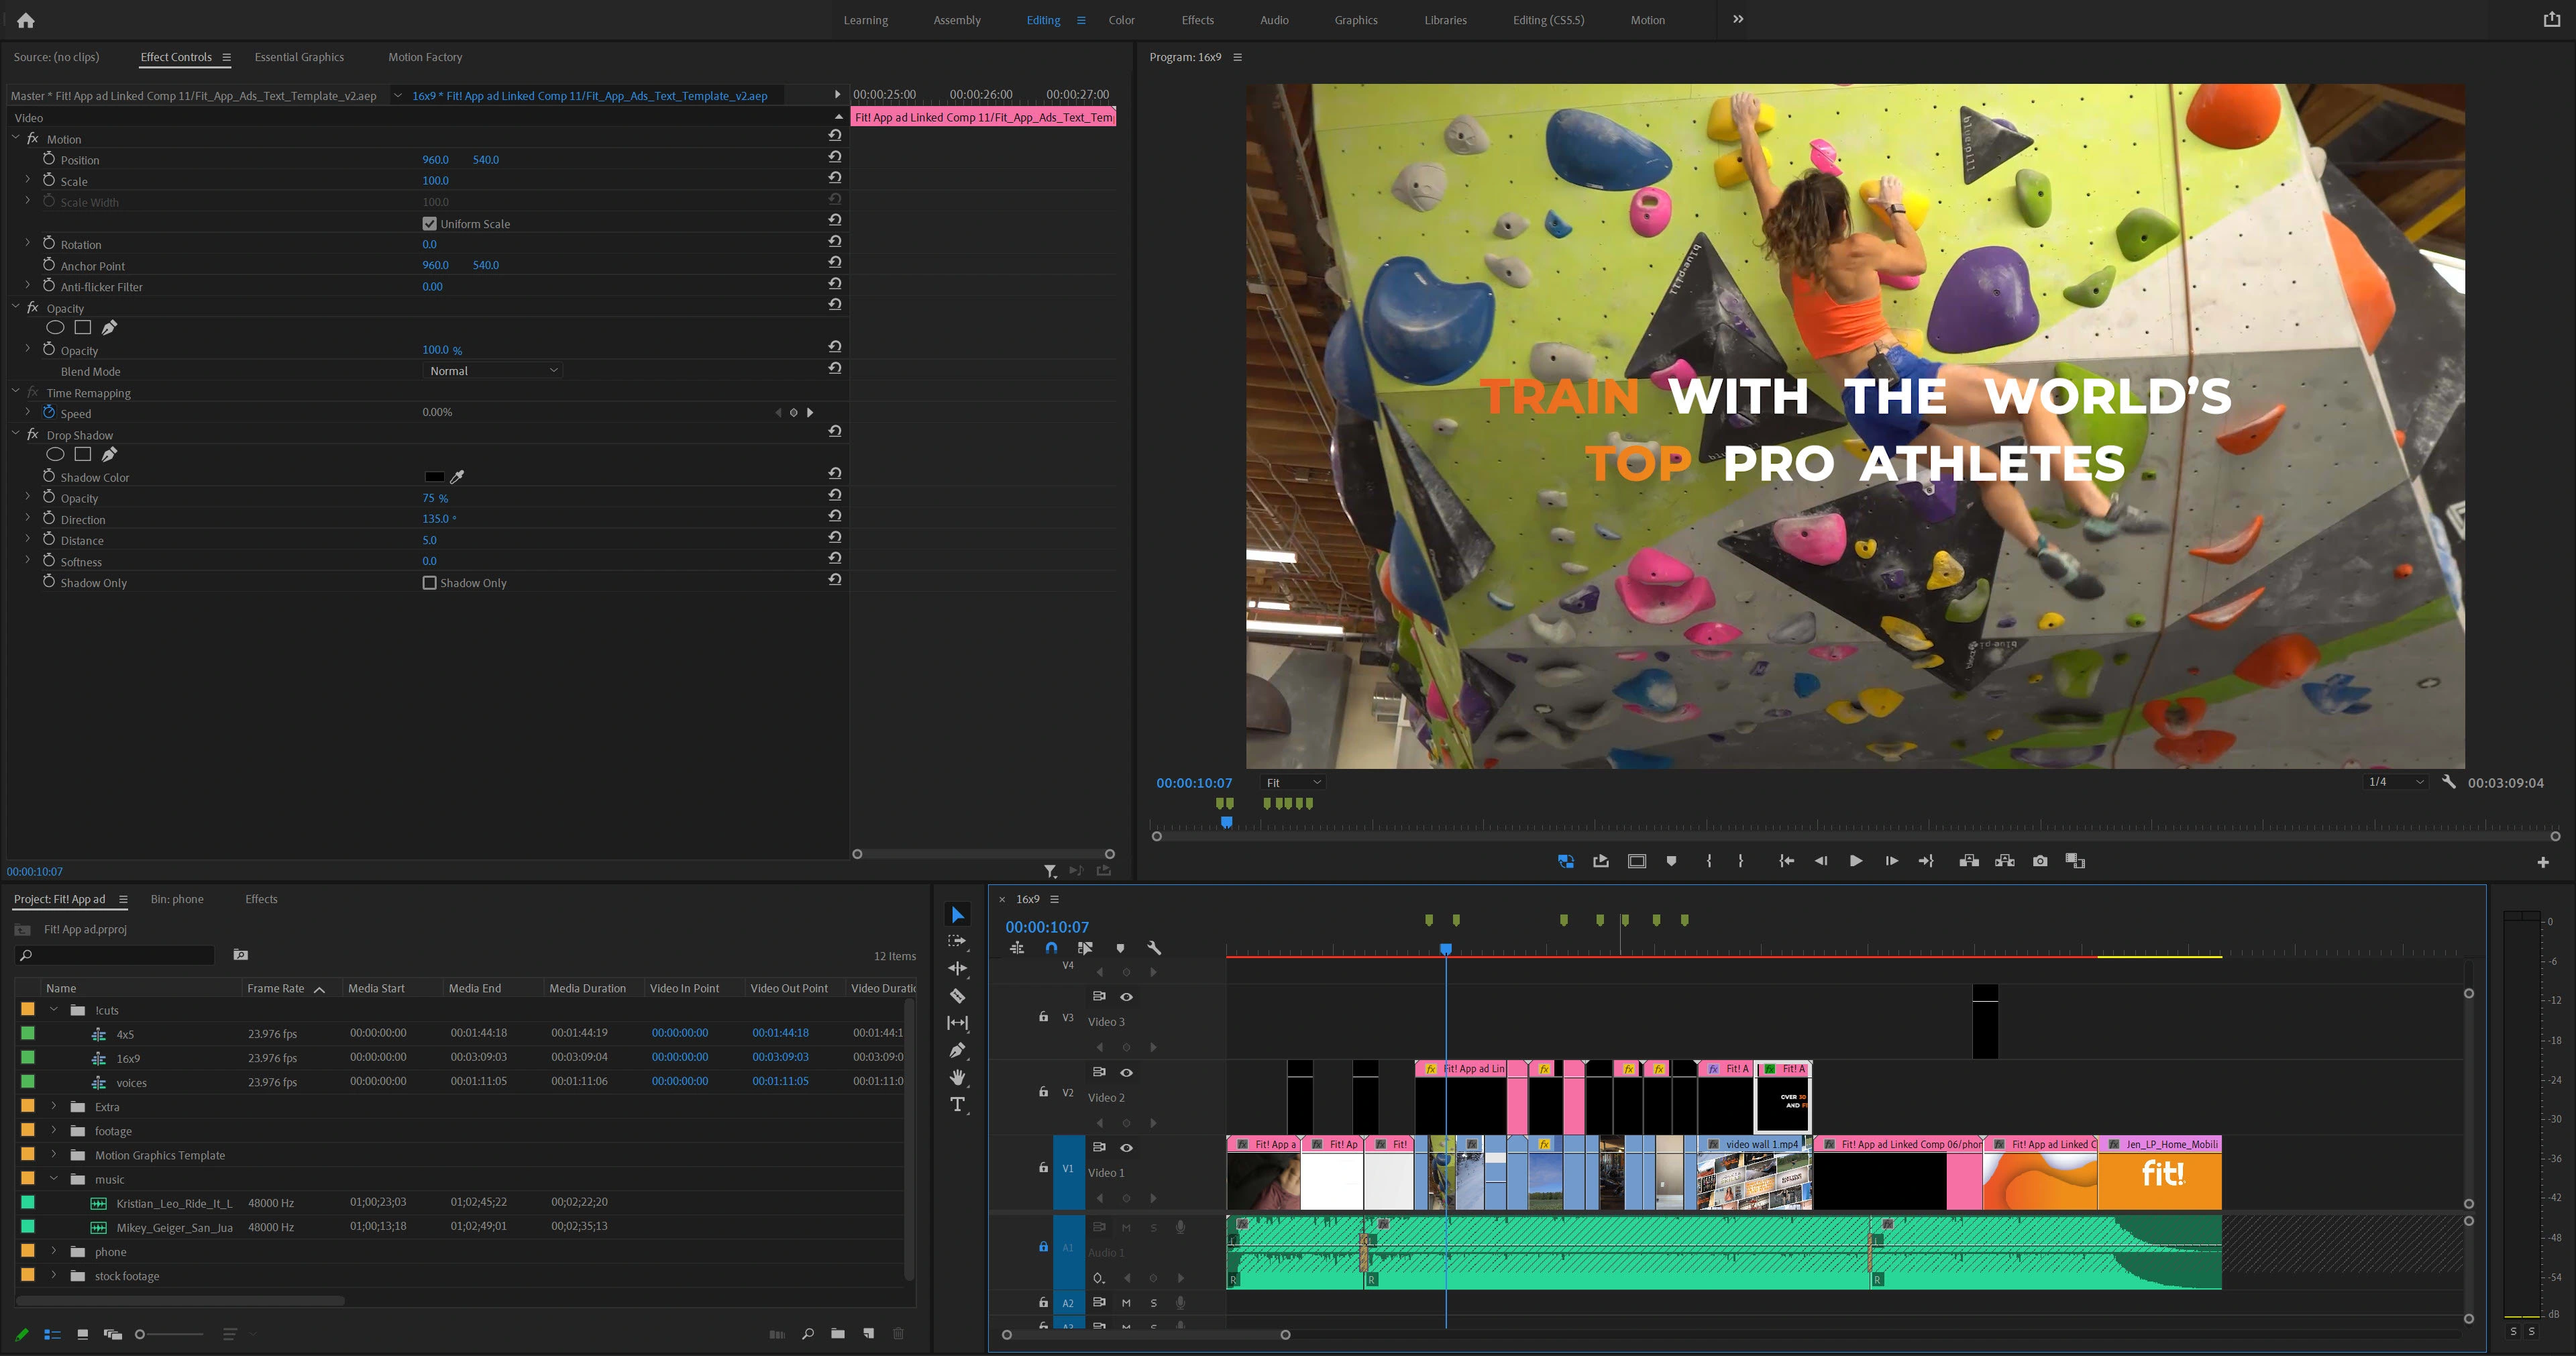Enable Shadow Only checkbox
The image size is (2576, 1356).
430,583
